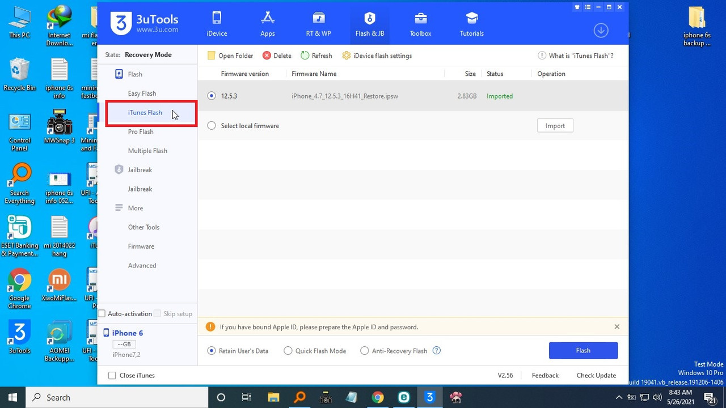The width and height of the screenshot is (726, 408).
Task: Open XiaoMiFlash desktop icon
Action: pyautogui.click(x=59, y=286)
